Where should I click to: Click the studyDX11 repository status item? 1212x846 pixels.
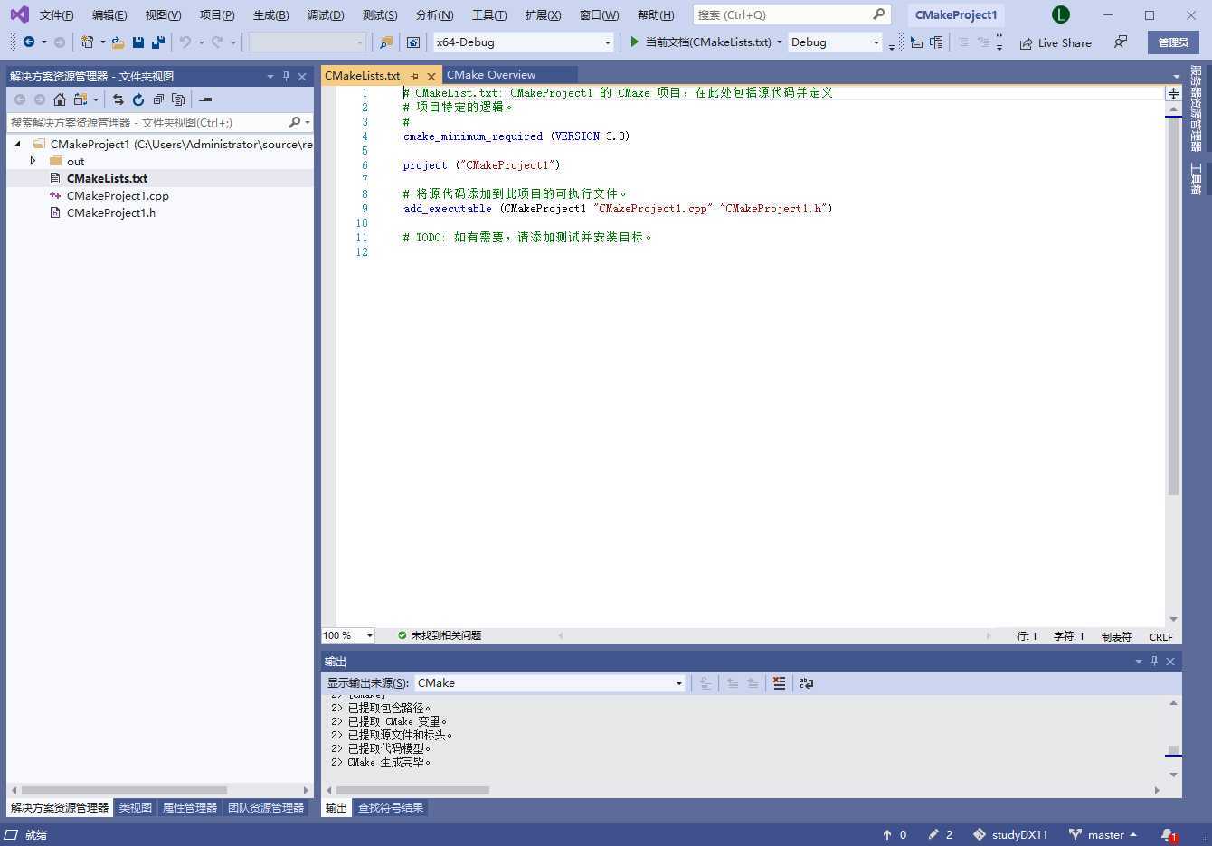(1010, 835)
